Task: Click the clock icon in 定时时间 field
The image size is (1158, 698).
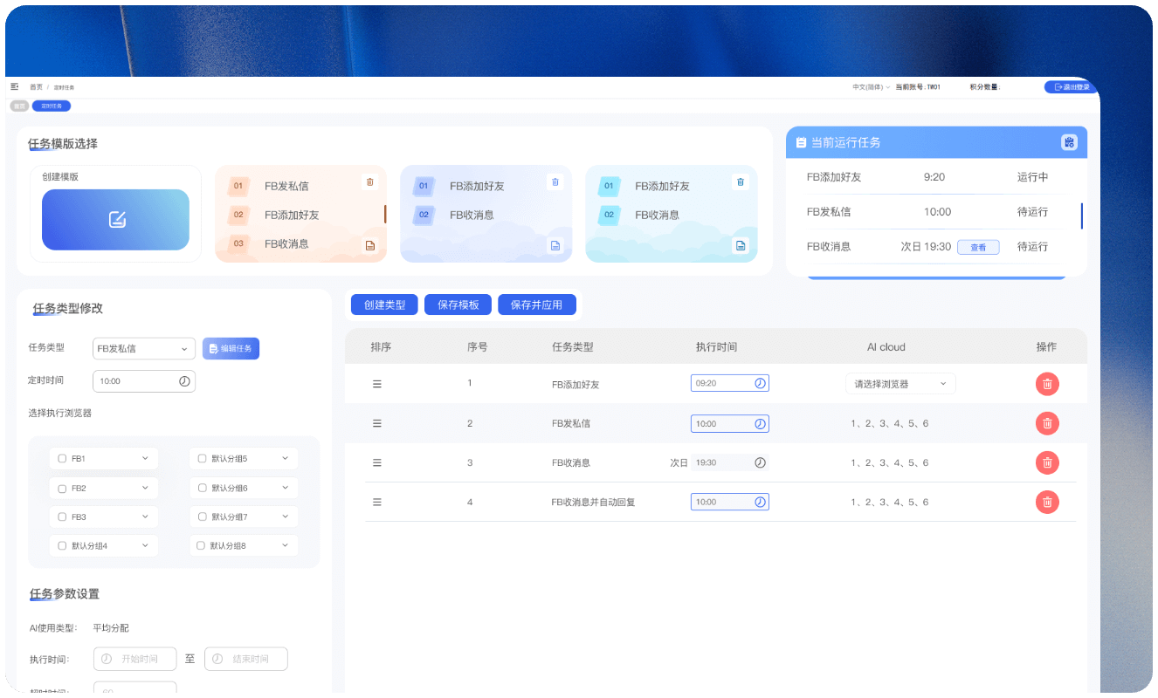Action: point(184,381)
